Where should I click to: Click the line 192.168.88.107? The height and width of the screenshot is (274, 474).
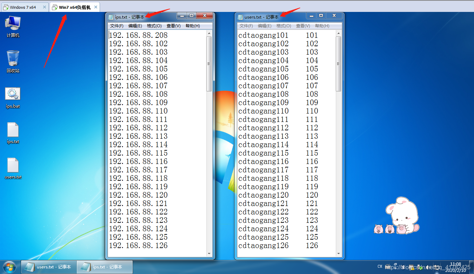point(138,86)
